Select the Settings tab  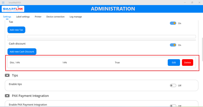(7, 17)
